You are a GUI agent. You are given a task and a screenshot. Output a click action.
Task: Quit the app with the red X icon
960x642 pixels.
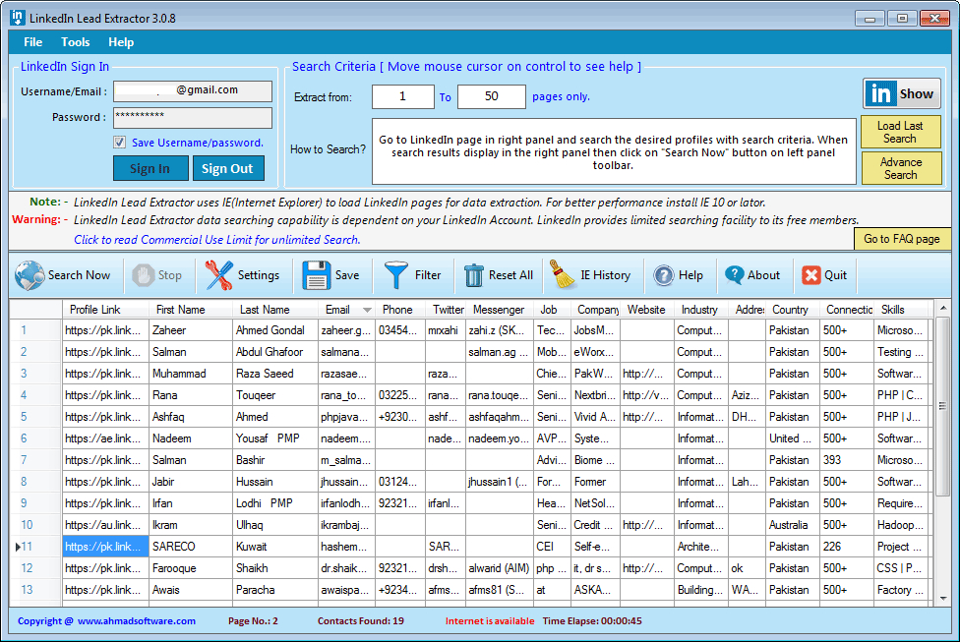pos(810,275)
